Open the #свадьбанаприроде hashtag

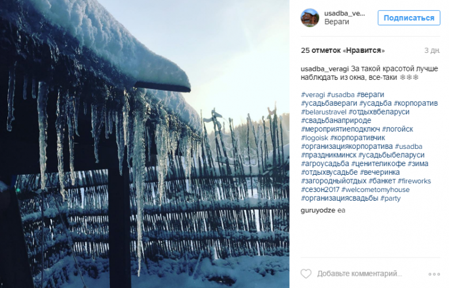click(x=336, y=120)
